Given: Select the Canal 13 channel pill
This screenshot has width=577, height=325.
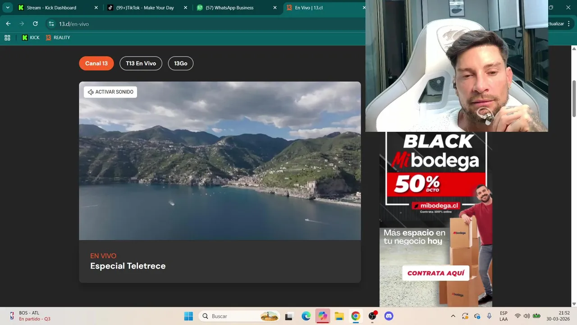Looking at the screenshot, I should [96, 63].
